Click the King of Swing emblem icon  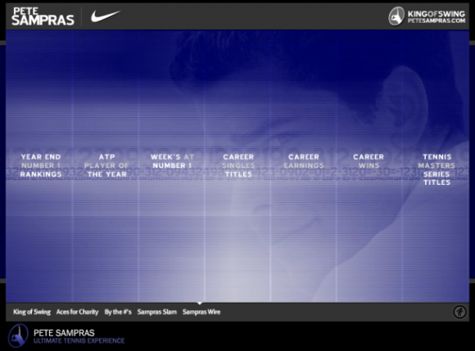(396, 16)
